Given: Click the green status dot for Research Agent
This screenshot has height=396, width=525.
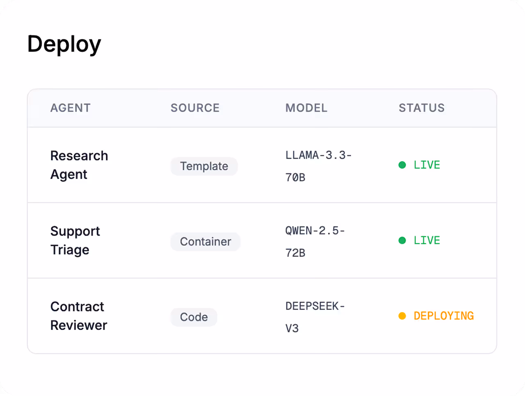Looking at the screenshot, I should click(x=402, y=165).
